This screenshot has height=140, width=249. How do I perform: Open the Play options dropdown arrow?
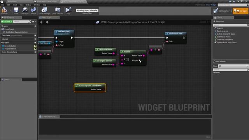[x=74, y=11]
